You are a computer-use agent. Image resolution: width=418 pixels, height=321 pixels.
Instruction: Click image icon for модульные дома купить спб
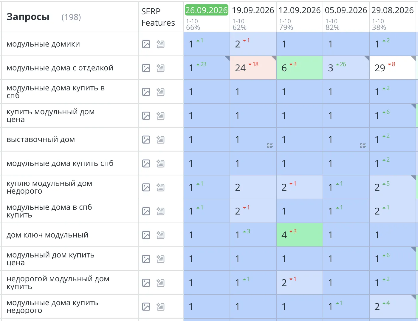[x=146, y=163]
